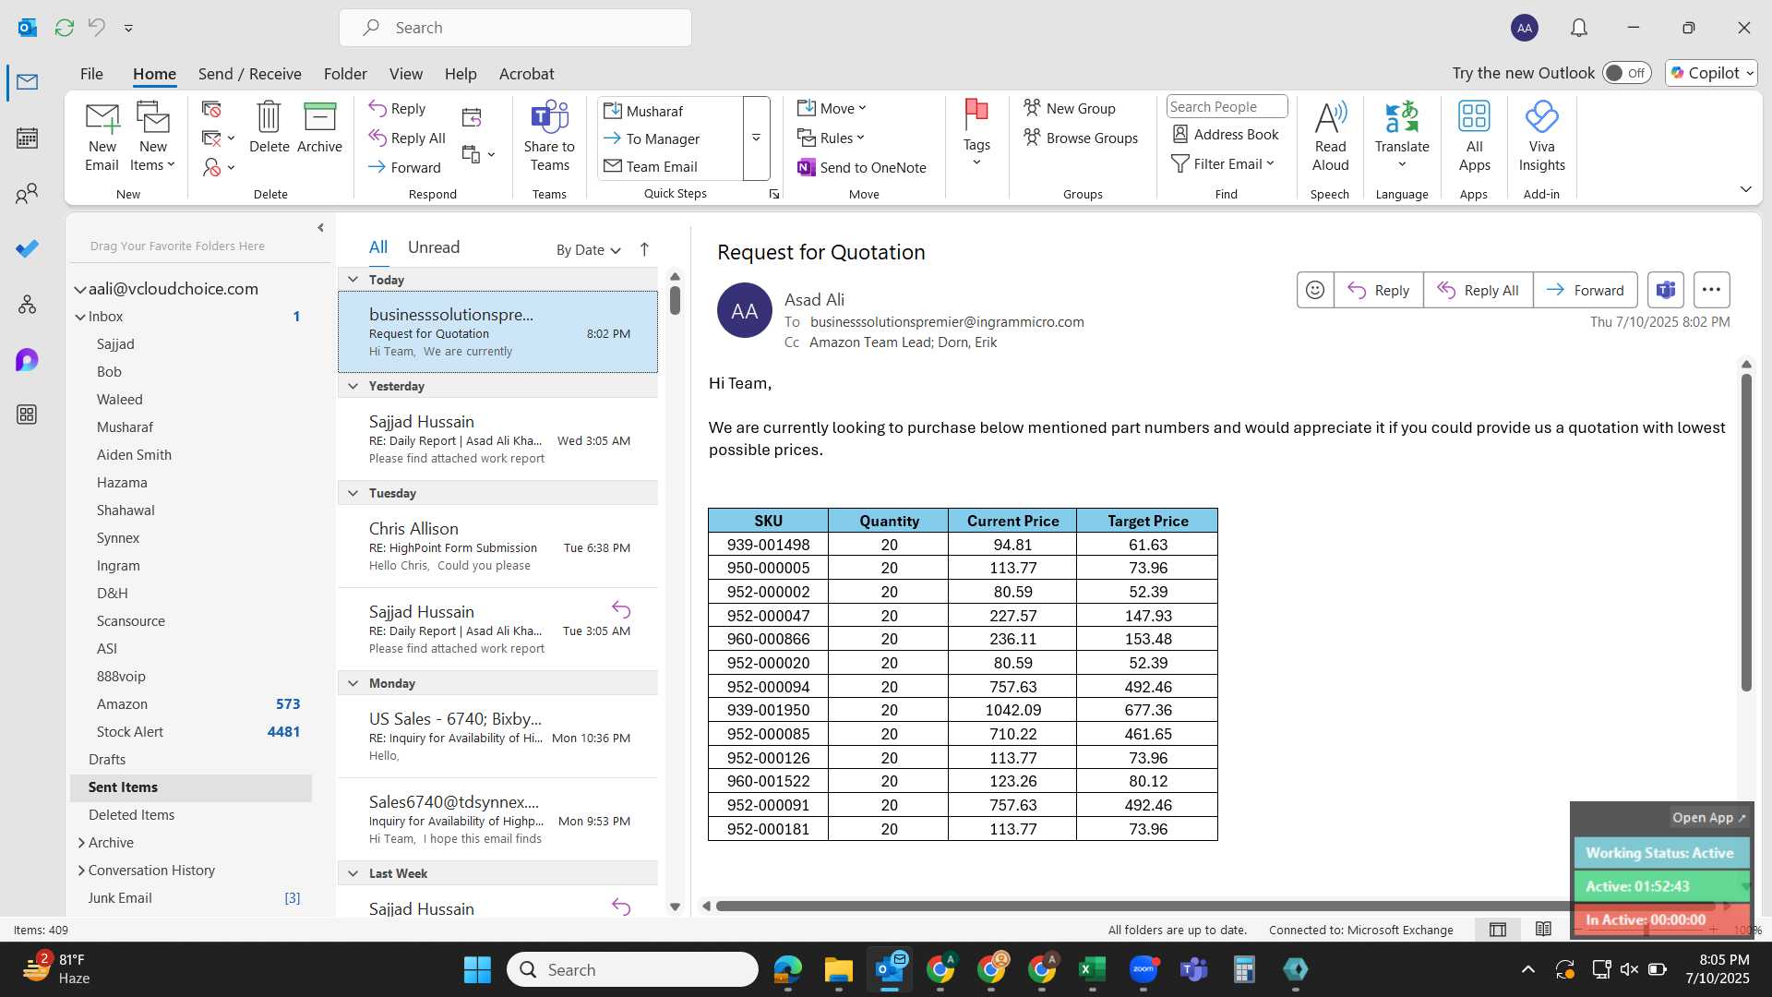The image size is (1772, 997).
Task: Open Org Explorer icon in sidebar
Action: (27, 304)
